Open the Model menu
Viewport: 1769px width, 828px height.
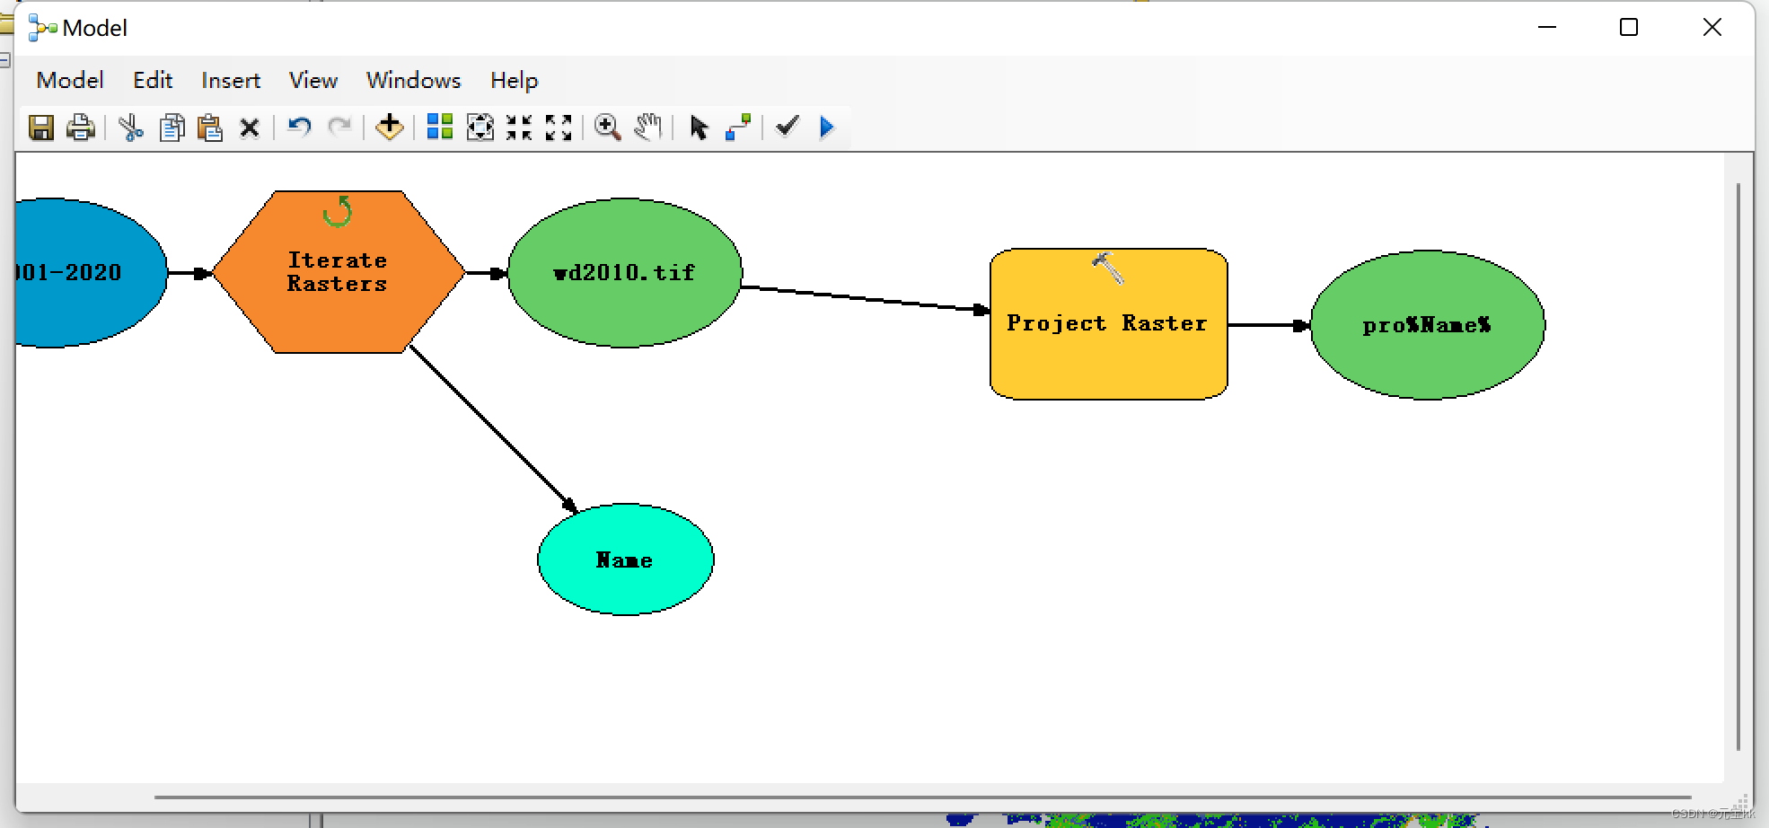pos(70,80)
